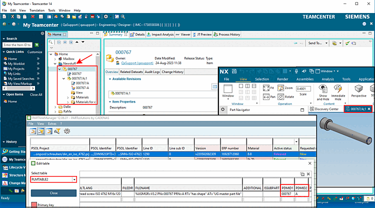Expand the Mailbox node in tree
Image resolution: width=375 pixels, height=208 pixels.
point(55,59)
